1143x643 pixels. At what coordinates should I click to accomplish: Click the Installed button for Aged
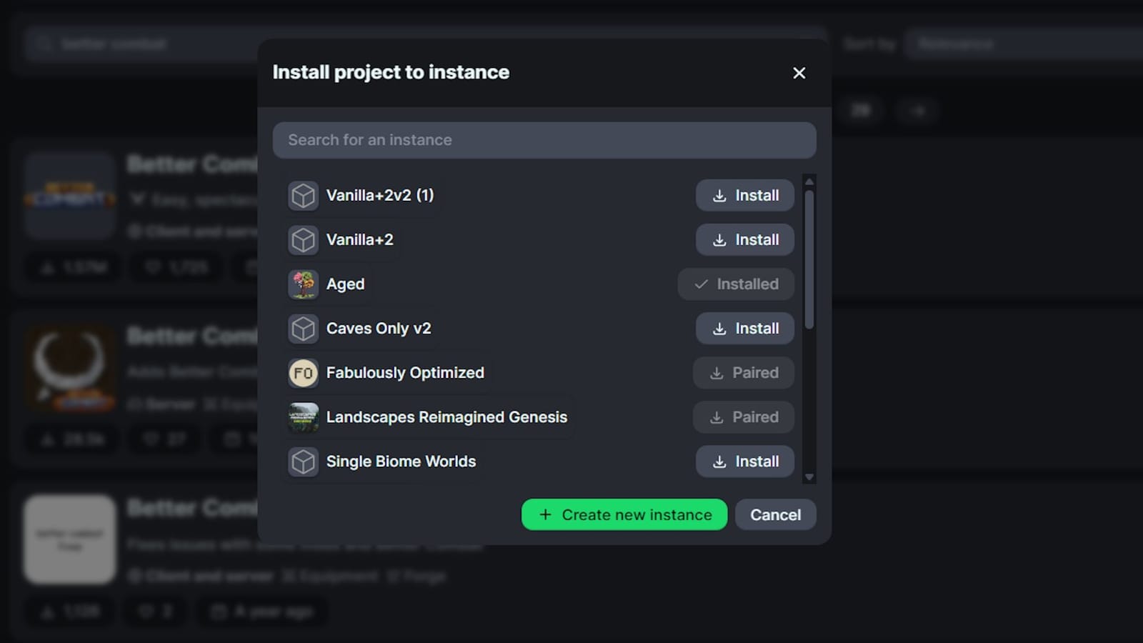736,284
